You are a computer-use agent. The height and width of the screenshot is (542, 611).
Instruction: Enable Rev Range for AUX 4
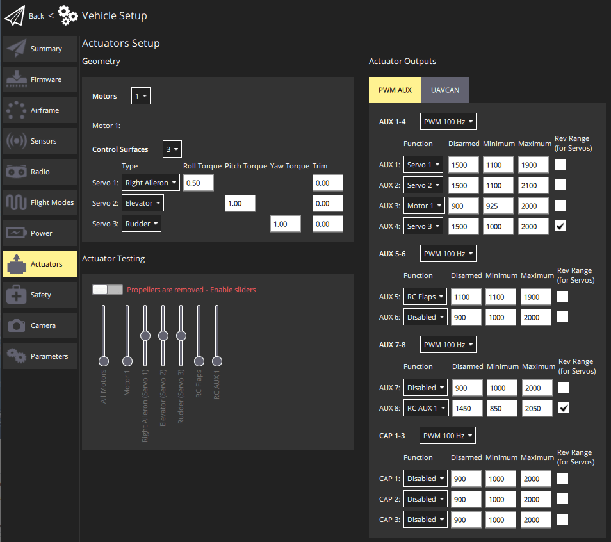[560, 226]
